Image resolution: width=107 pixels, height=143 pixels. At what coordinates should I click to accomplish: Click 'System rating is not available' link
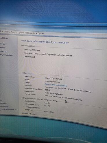coord(56,85)
